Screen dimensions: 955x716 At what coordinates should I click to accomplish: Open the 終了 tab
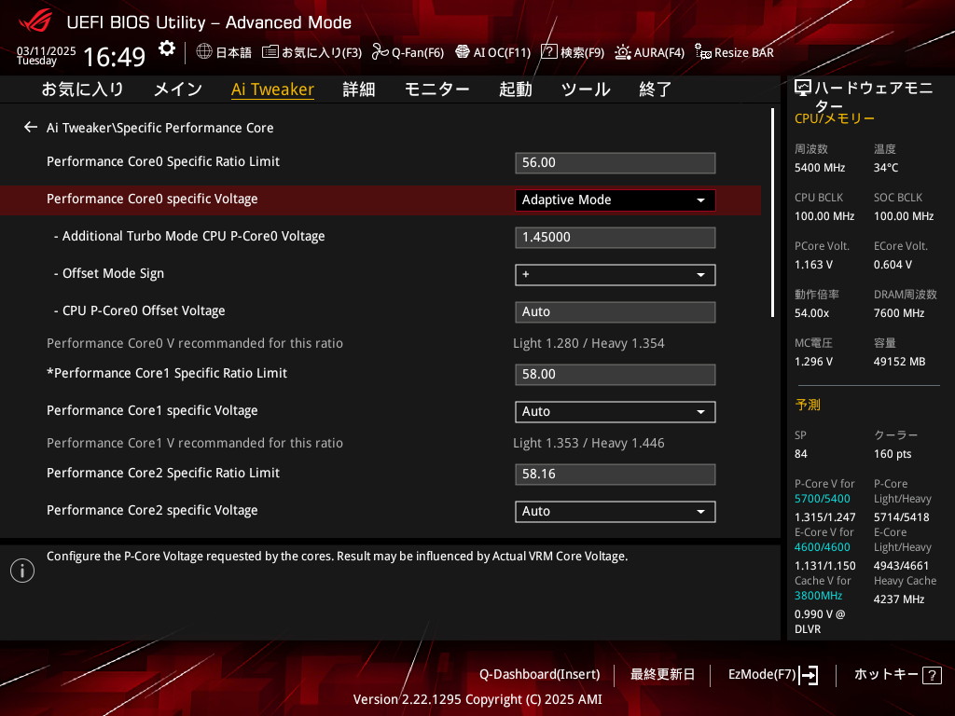[655, 89]
